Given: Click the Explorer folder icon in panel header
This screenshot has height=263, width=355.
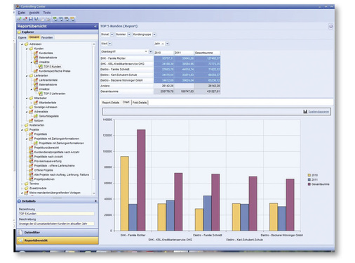Looking at the screenshot, I should 20,32.
